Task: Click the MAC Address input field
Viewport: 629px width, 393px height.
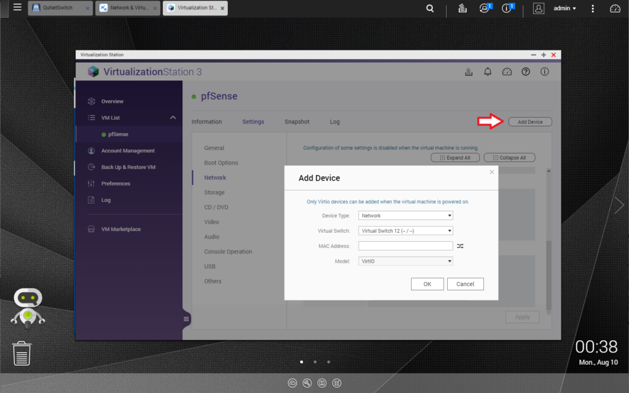Action: click(405, 246)
